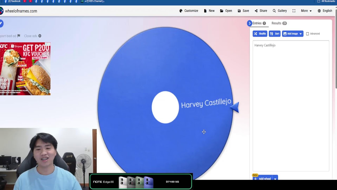Open the All Bookmarks folder
The height and width of the screenshot is (190, 337).
(x=326, y=1)
